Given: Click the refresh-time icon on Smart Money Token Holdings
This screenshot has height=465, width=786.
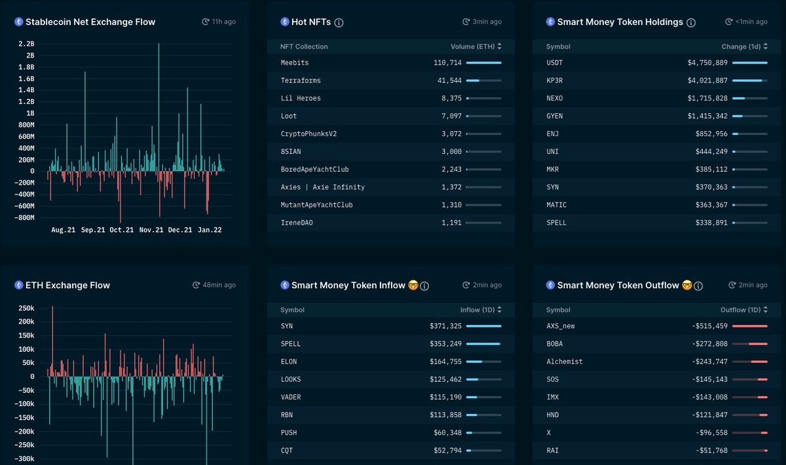Looking at the screenshot, I should click(729, 22).
